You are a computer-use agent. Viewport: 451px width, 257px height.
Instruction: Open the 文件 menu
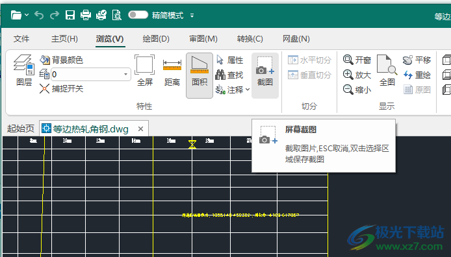pyautogui.click(x=21, y=39)
